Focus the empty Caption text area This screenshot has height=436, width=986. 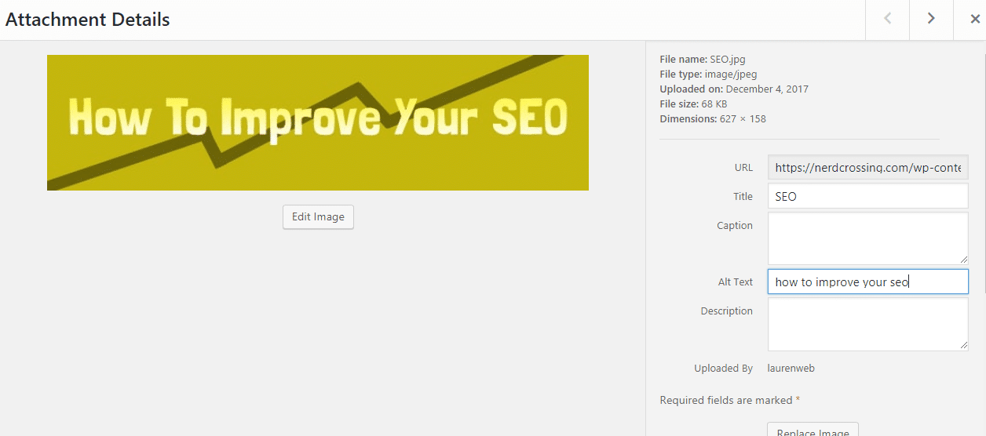(867, 238)
